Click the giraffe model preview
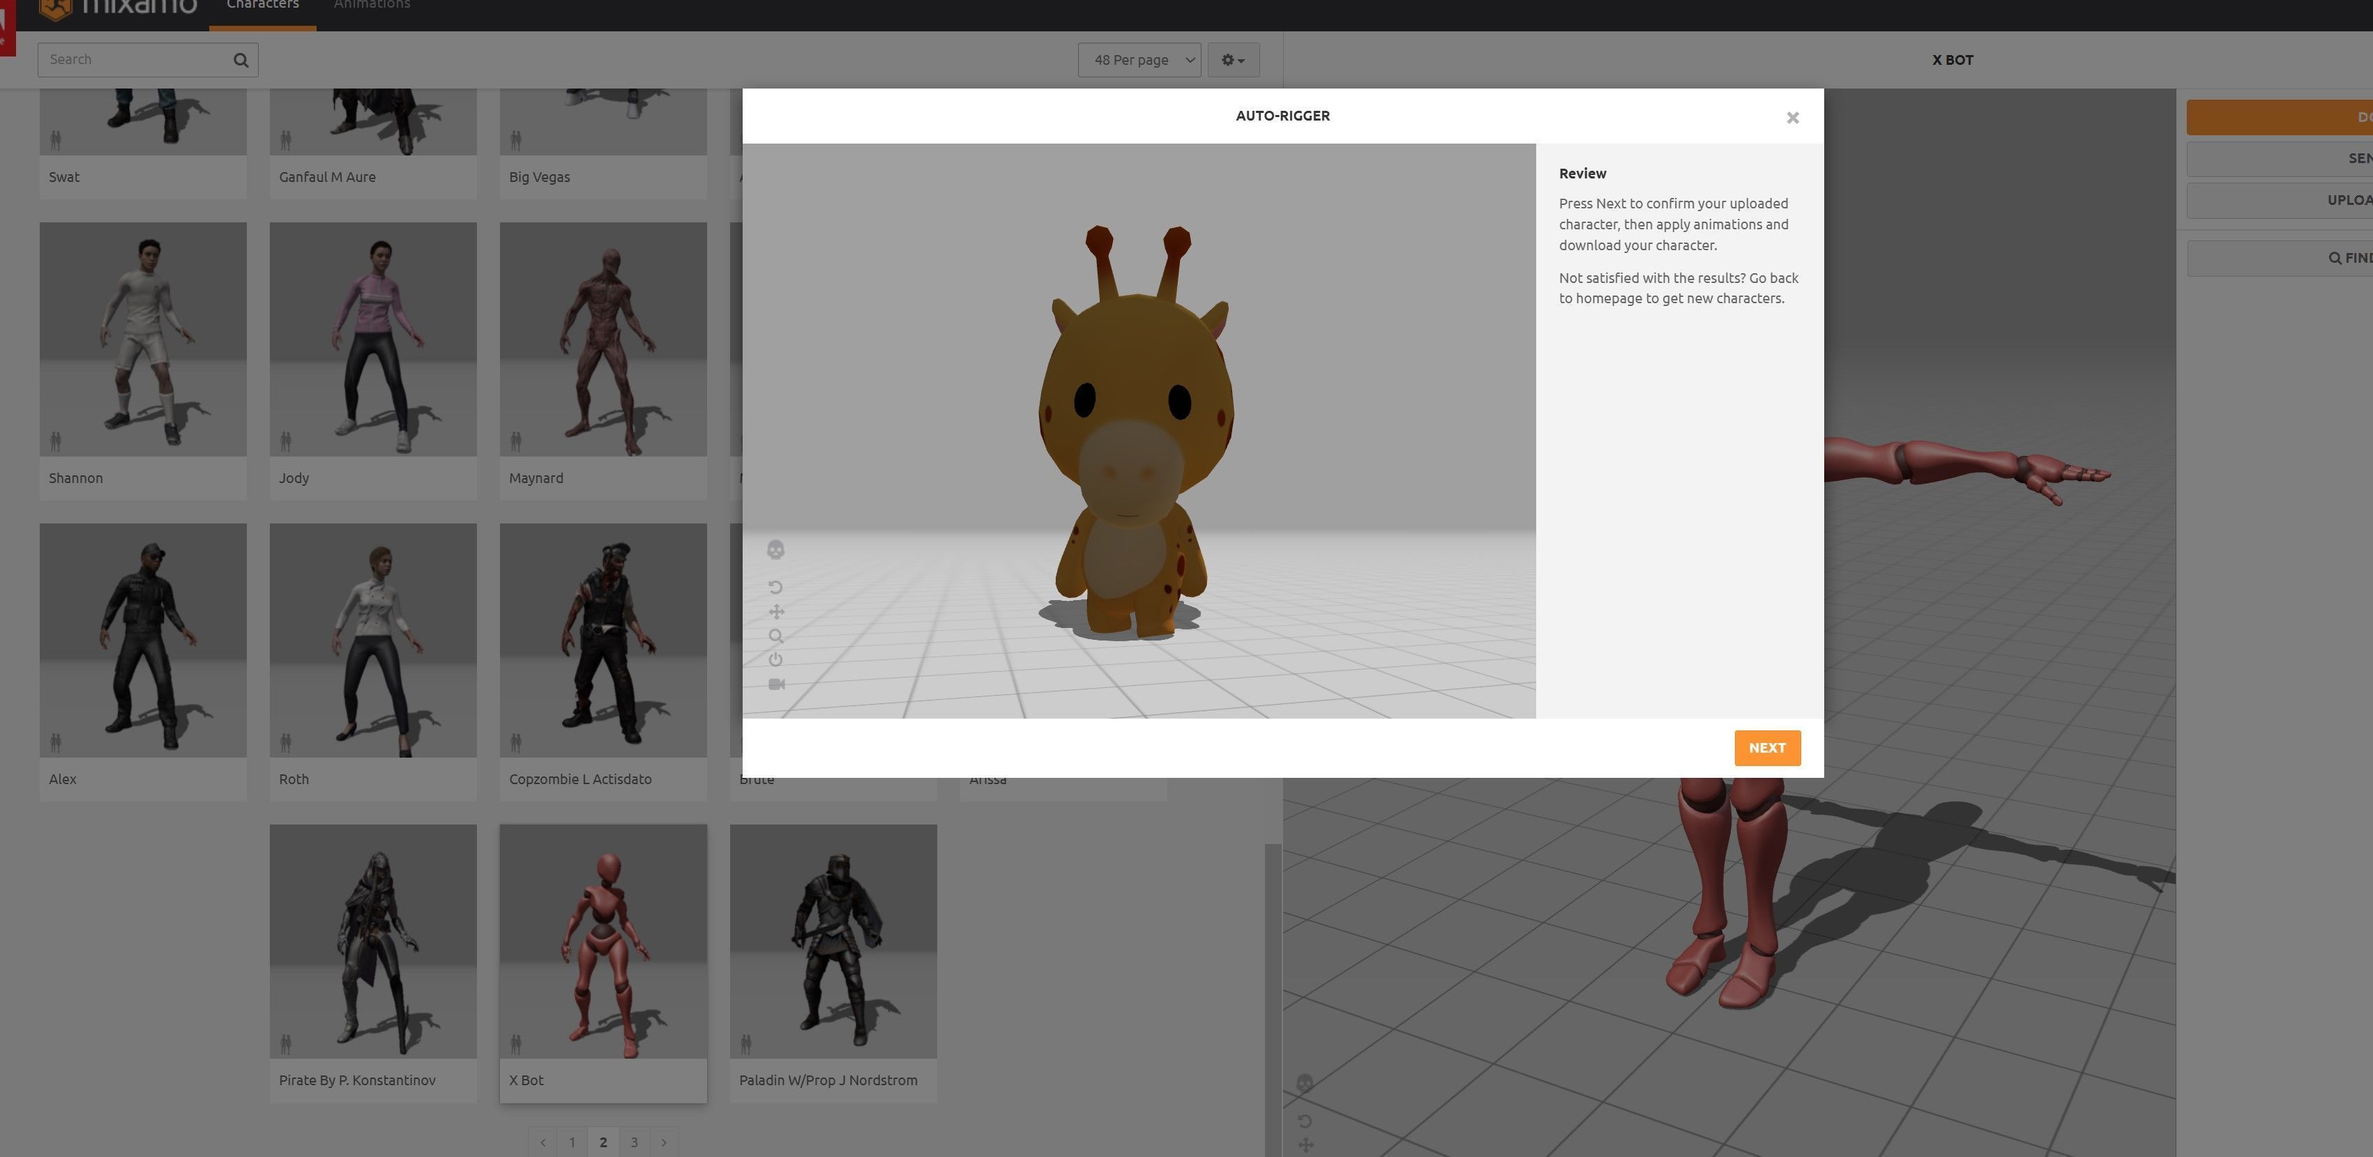The width and height of the screenshot is (2373, 1157). click(x=1135, y=433)
